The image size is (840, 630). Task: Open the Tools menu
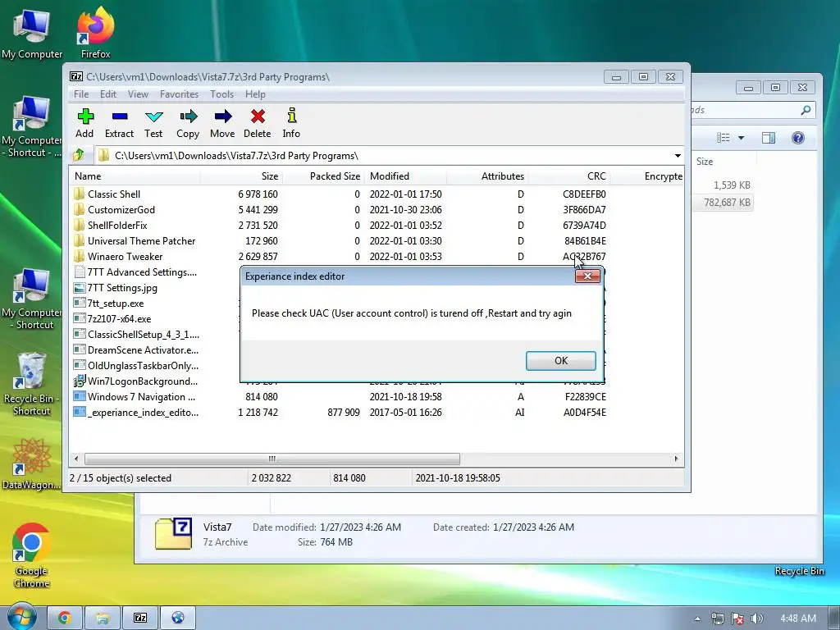point(221,94)
